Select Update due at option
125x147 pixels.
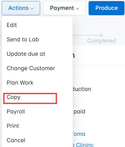tap(37, 54)
